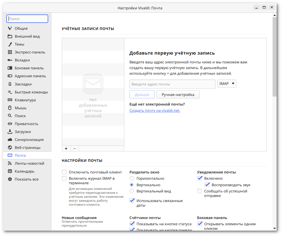Open the IMAP protocol dropdown

[227, 84]
